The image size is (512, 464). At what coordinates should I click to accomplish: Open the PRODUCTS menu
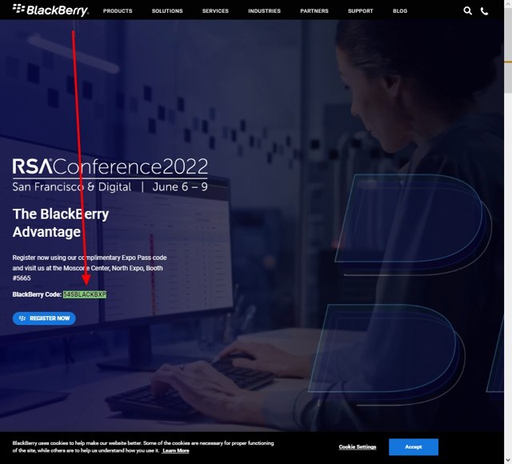pos(118,10)
